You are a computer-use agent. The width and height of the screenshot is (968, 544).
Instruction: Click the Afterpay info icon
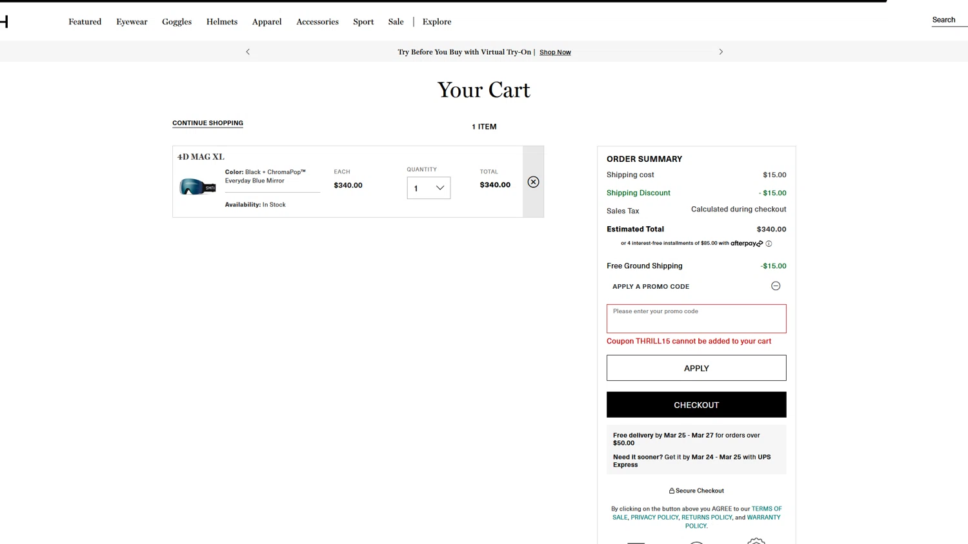tap(769, 244)
